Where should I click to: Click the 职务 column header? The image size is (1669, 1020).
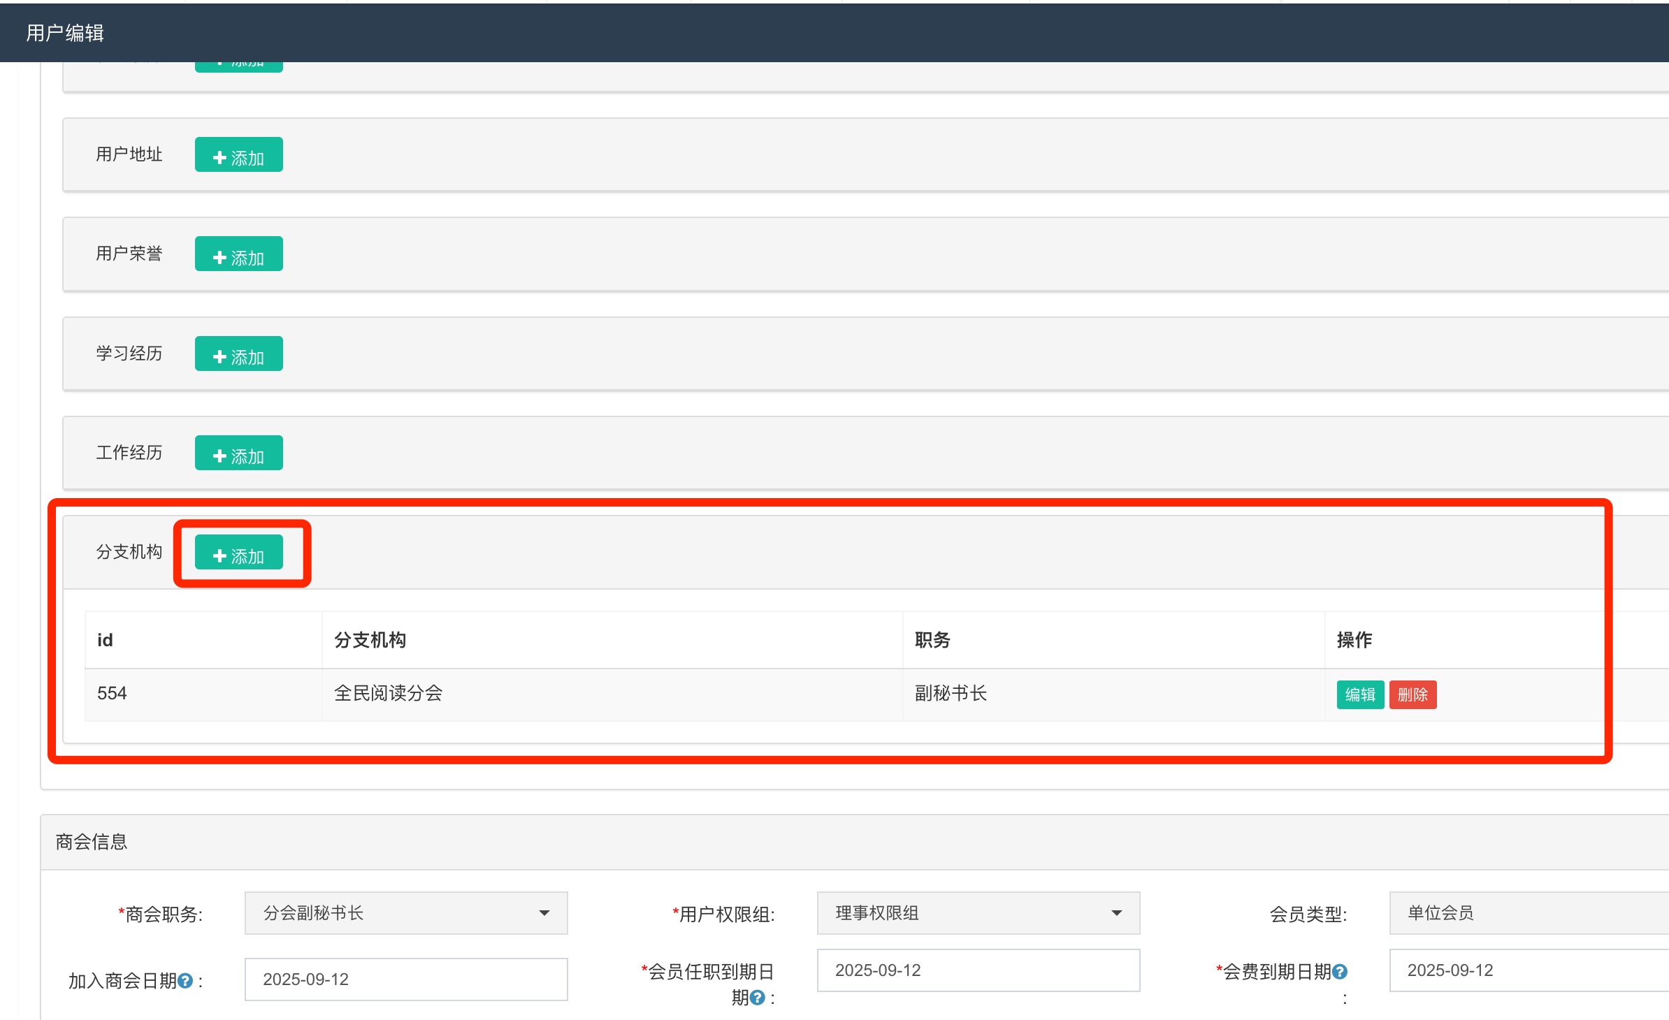(932, 640)
